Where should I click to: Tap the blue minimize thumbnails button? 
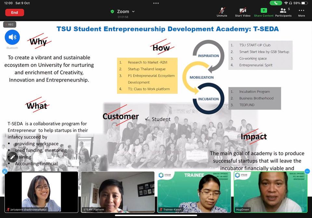pyautogui.click(x=307, y=171)
